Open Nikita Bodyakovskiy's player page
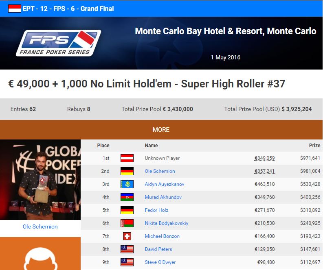 click(167, 223)
